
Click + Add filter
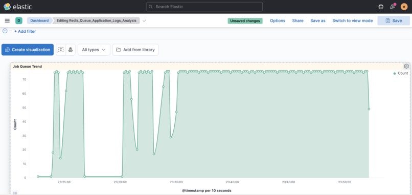pyautogui.click(x=25, y=31)
